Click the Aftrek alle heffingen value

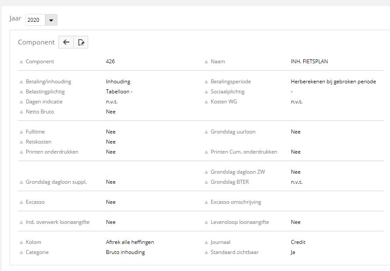(x=130, y=242)
